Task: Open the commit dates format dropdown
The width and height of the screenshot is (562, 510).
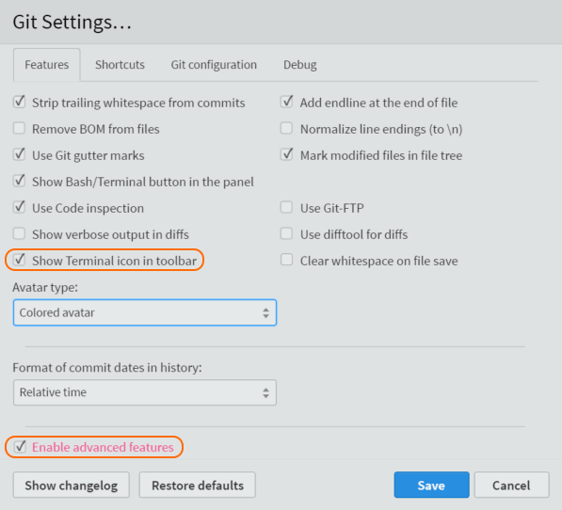Action: click(x=145, y=392)
